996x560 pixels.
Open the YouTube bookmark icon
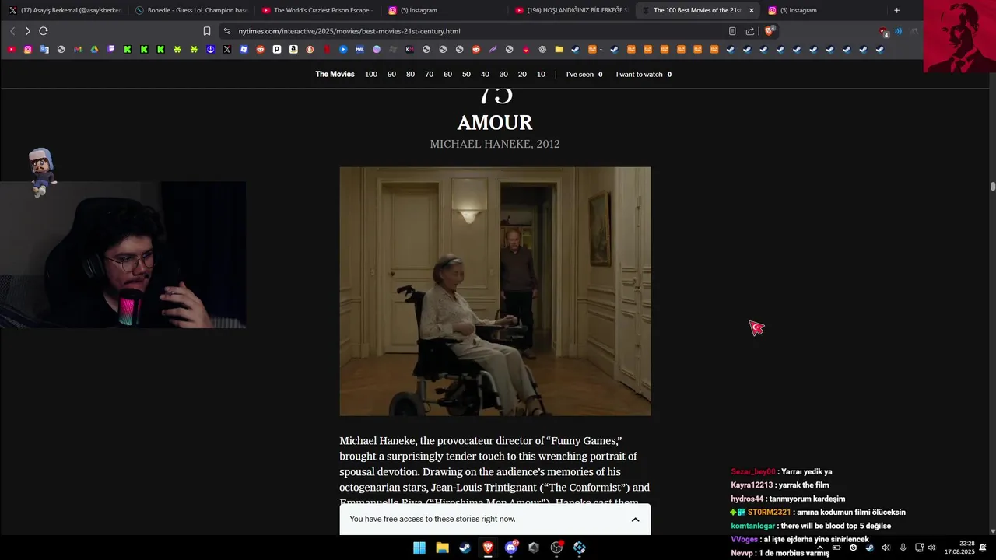click(12, 49)
